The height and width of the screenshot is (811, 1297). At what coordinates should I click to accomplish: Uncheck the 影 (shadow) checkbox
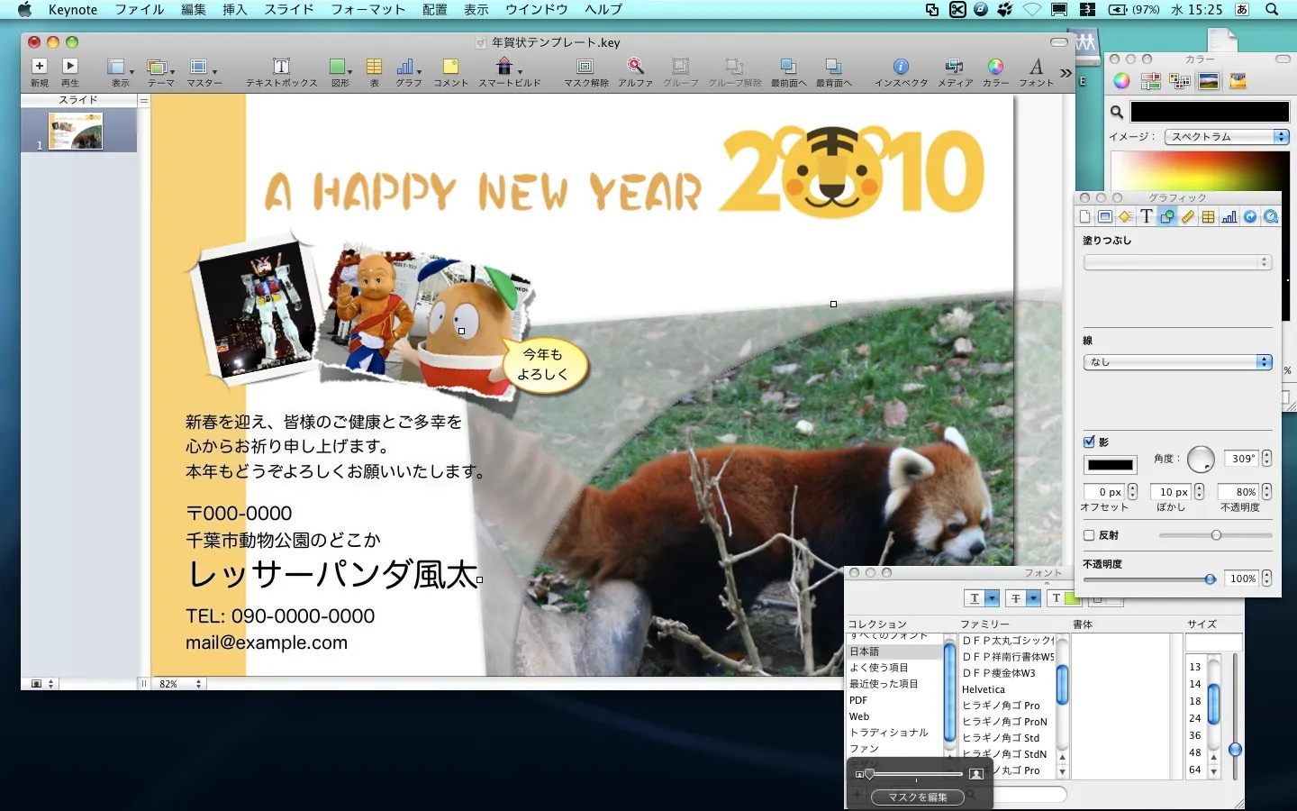[1089, 442]
